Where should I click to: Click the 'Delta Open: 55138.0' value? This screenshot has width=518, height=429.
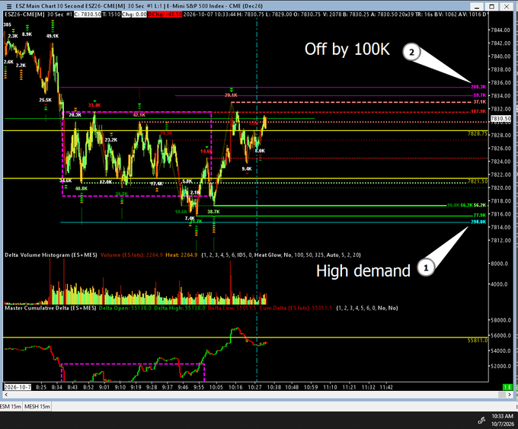pos(125,308)
